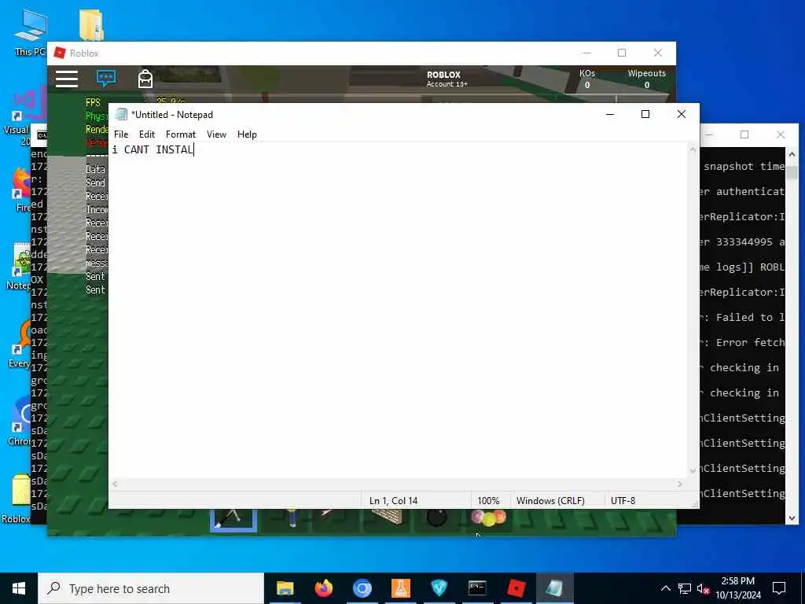
Task: Open the Windows Start menu
Action: (19, 588)
